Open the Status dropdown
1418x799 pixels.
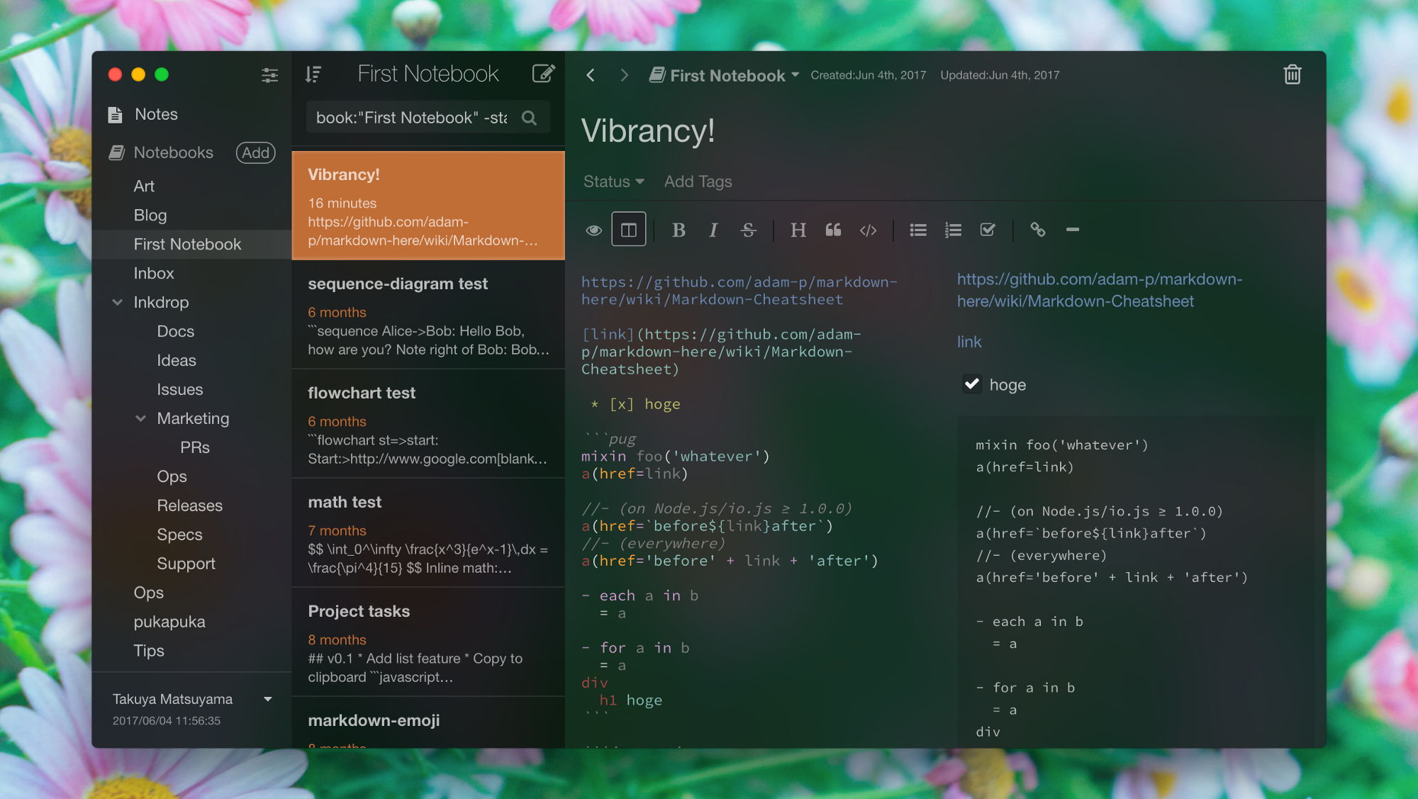(x=614, y=181)
